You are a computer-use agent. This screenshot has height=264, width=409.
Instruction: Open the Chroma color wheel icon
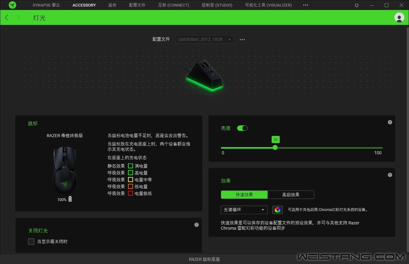tap(278, 210)
